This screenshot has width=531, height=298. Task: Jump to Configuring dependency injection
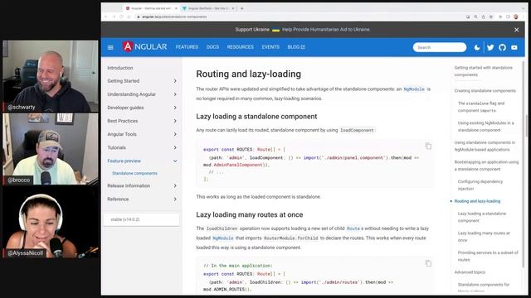coord(480,185)
